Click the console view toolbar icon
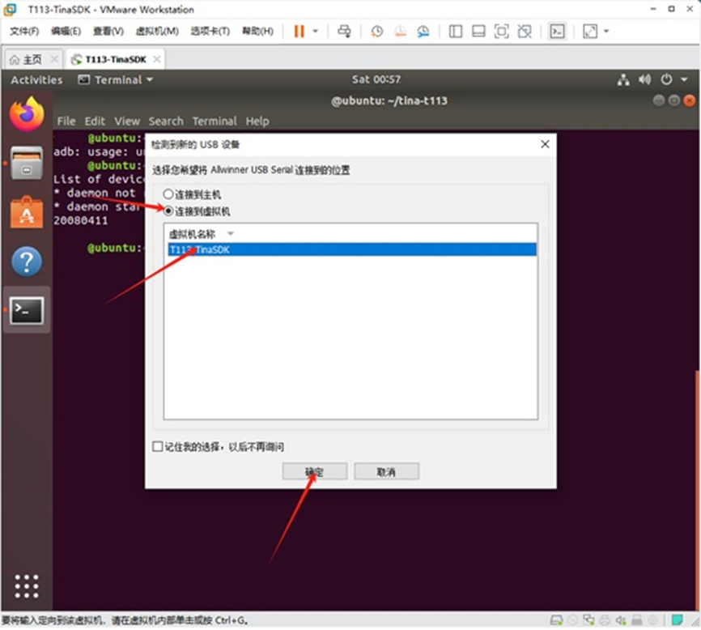The image size is (701, 630). click(558, 32)
